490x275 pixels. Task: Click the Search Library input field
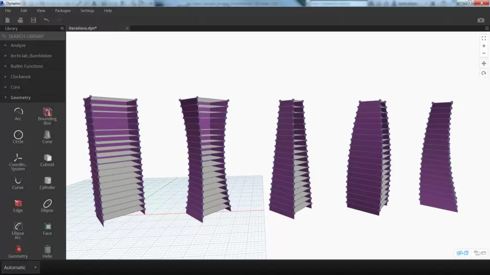[33, 36]
